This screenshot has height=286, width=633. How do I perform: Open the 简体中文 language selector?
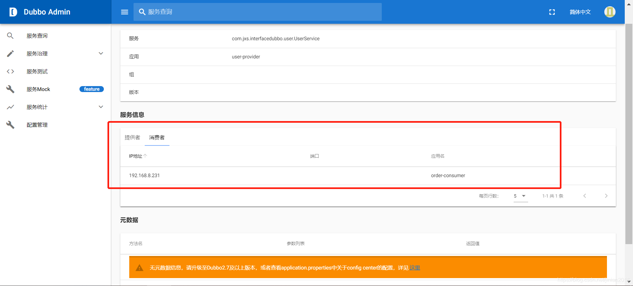580,12
